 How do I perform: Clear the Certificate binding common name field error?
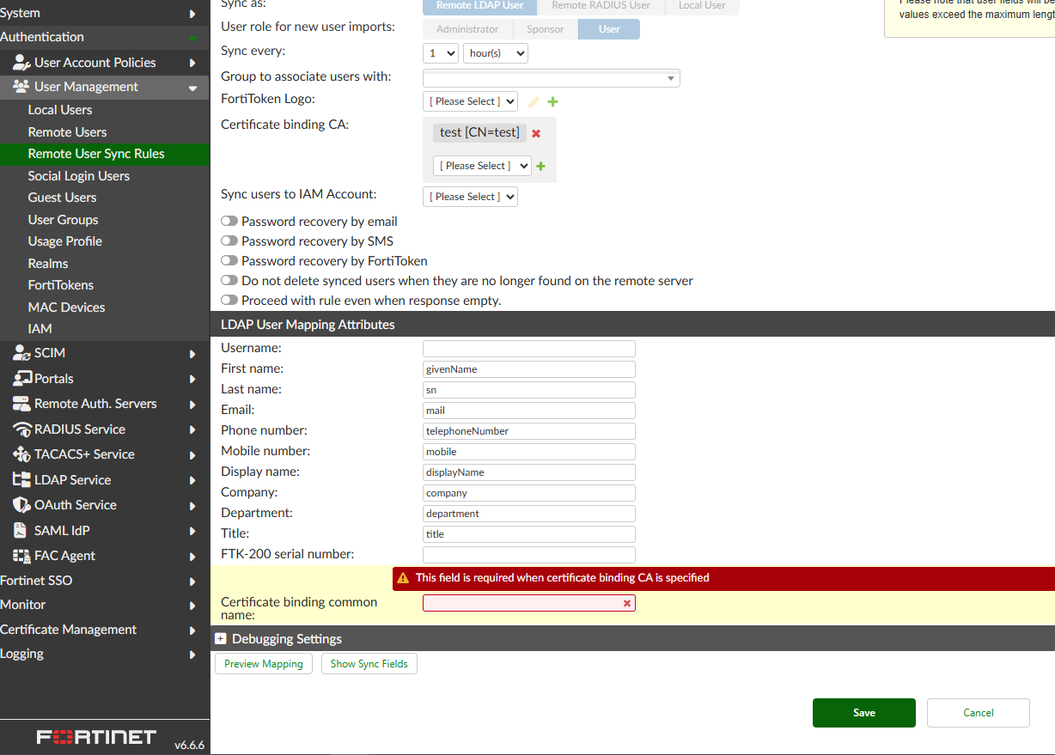[x=627, y=604]
